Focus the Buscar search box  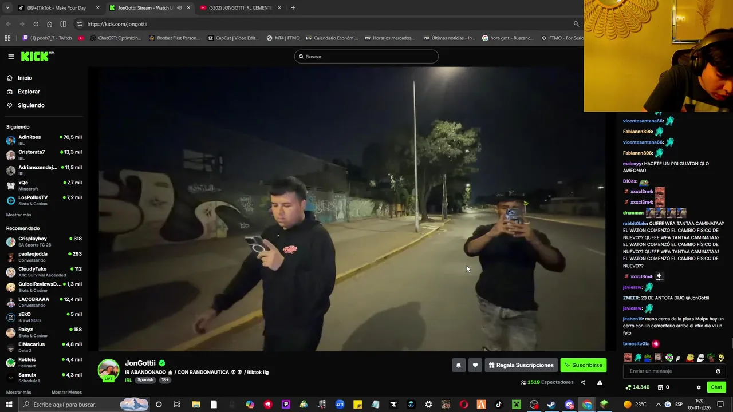[366, 57]
